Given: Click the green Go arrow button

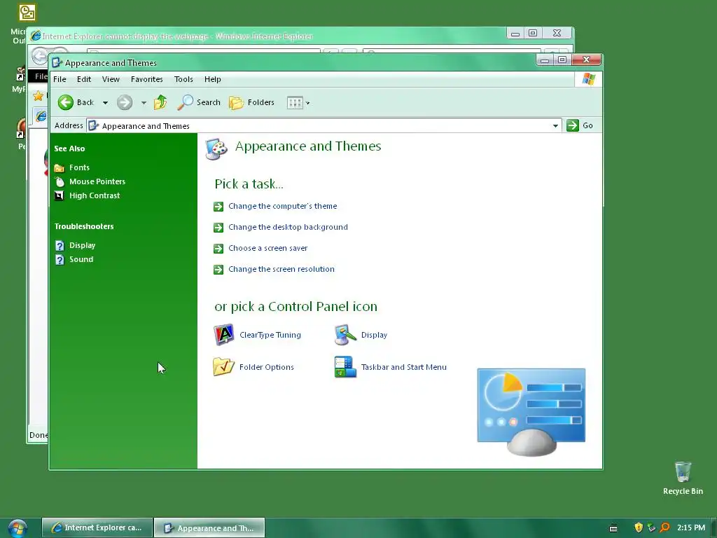Looking at the screenshot, I should tap(573, 125).
